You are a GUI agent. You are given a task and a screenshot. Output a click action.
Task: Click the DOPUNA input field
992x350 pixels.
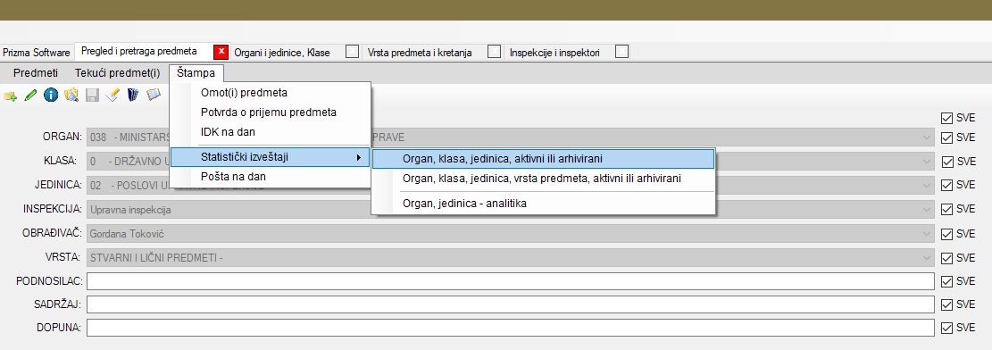point(511,328)
